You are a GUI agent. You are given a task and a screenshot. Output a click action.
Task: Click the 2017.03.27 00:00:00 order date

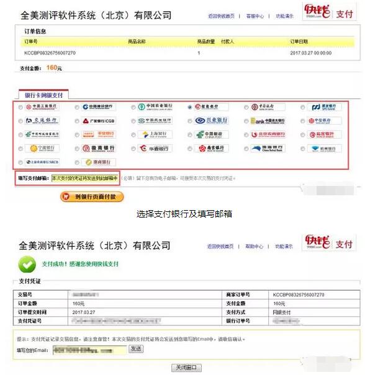[311, 53]
